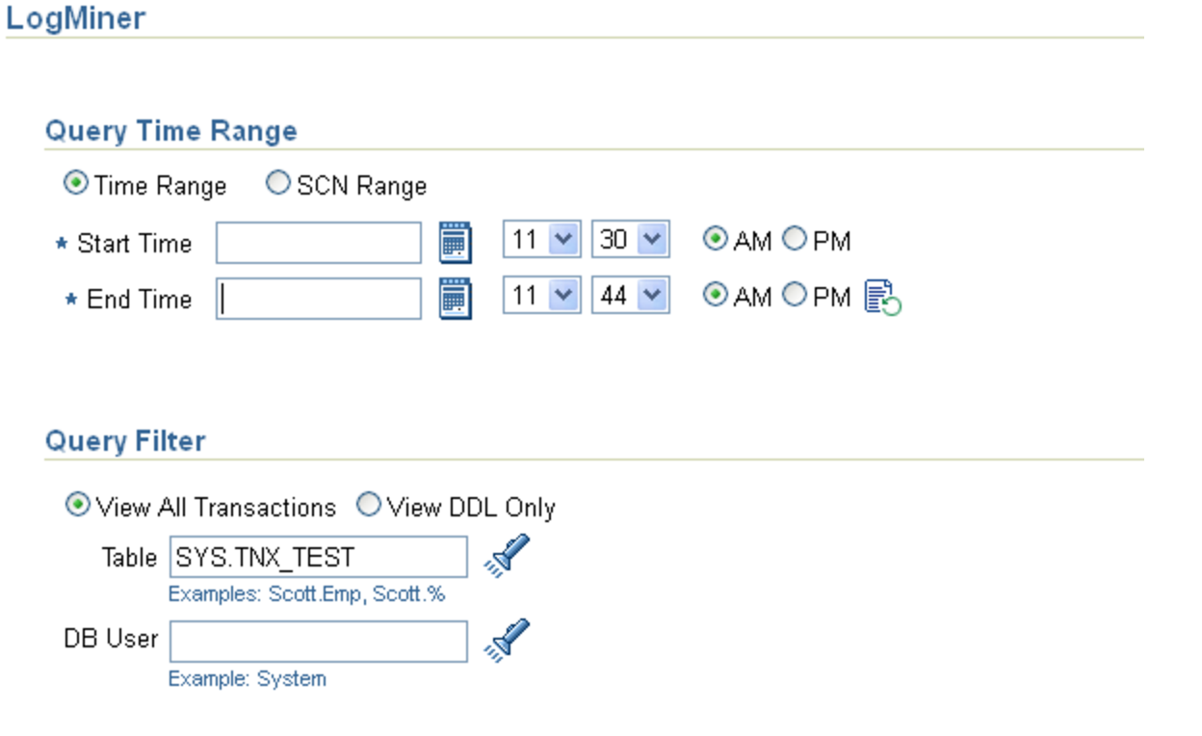Select View All Transactions option

tap(77, 505)
